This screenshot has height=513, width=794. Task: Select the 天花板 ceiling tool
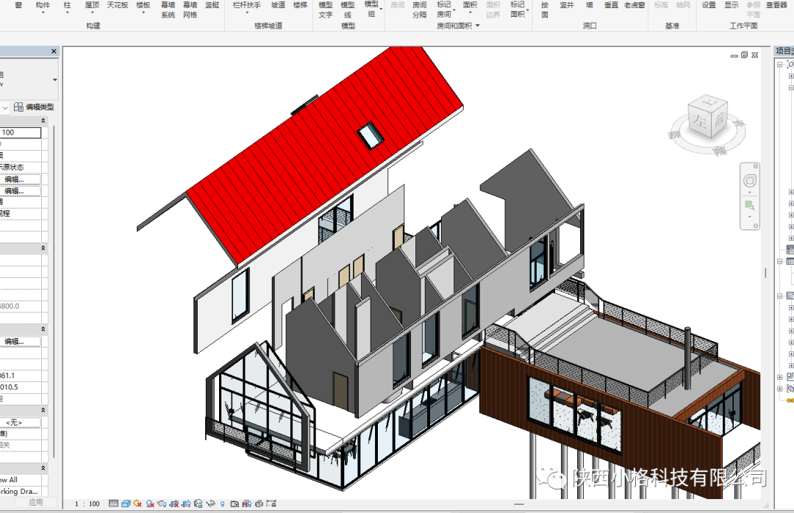[x=118, y=5]
